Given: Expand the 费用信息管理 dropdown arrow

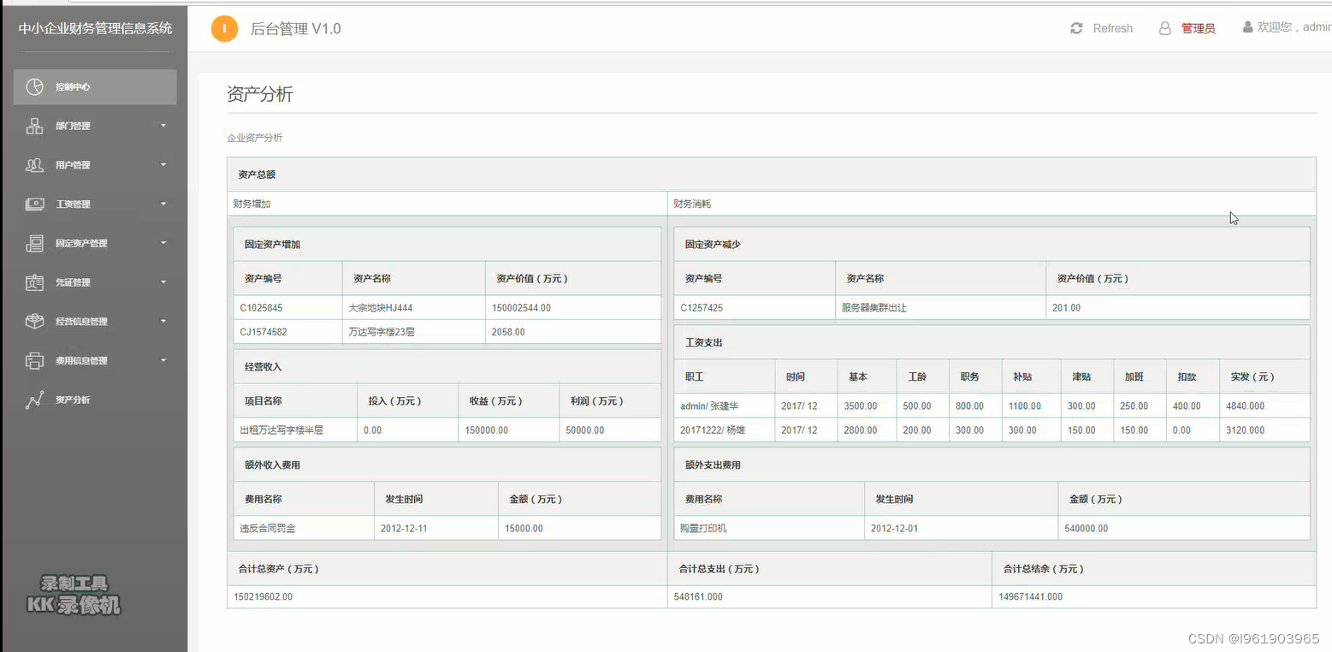Looking at the screenshot, I should tap(163, 361).
